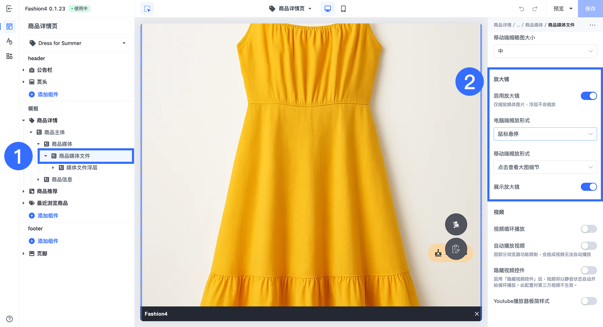Switch to mobile device preview
The width and height of the screenshot is (603, 327).
tap(343, 9)
